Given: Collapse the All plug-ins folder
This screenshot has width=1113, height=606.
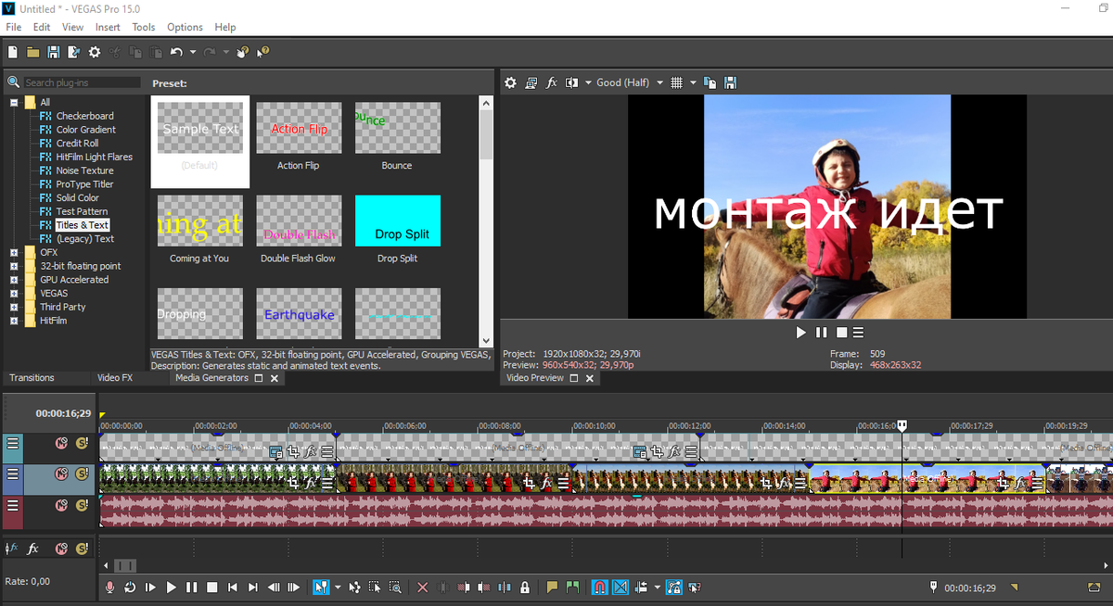Looking at the screenshot, I should [x=14, y=102].
